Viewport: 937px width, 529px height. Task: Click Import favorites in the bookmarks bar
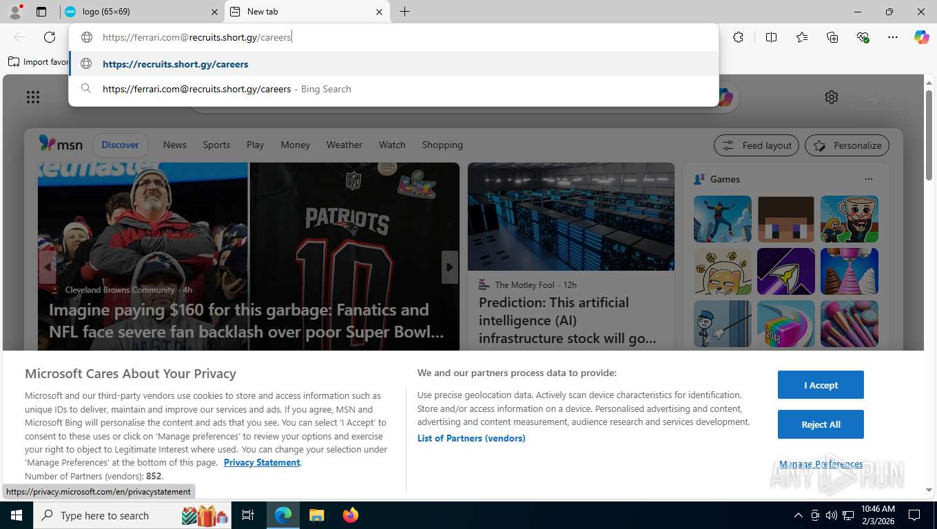point(38,62)
